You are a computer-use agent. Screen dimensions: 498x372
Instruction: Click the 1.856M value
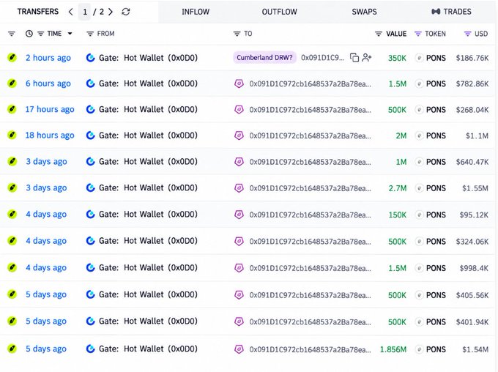(393, 350)
